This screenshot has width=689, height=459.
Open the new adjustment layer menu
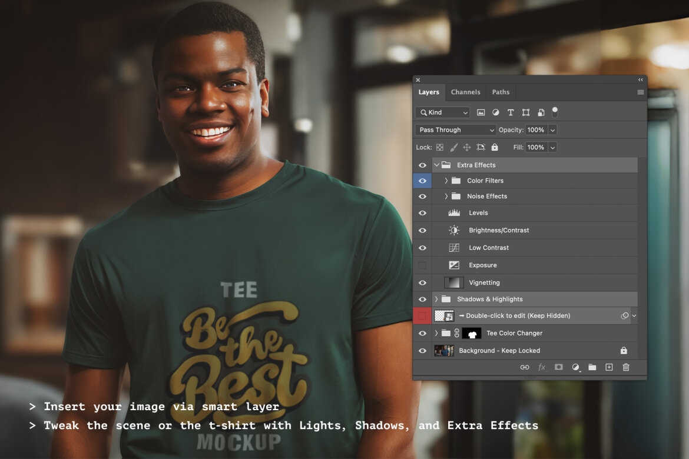576,367
